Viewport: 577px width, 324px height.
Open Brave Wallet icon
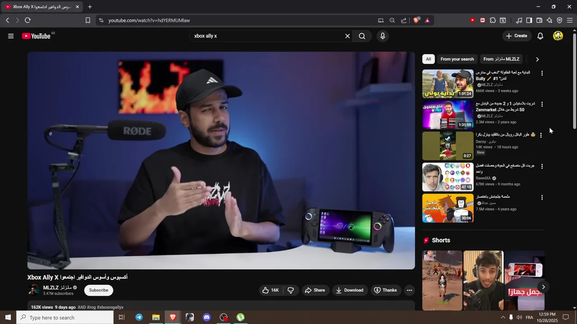(539, 20)
